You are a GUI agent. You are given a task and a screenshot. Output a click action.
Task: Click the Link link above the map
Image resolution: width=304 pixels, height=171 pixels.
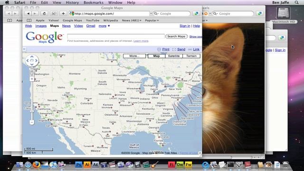[x=196, y=49]
